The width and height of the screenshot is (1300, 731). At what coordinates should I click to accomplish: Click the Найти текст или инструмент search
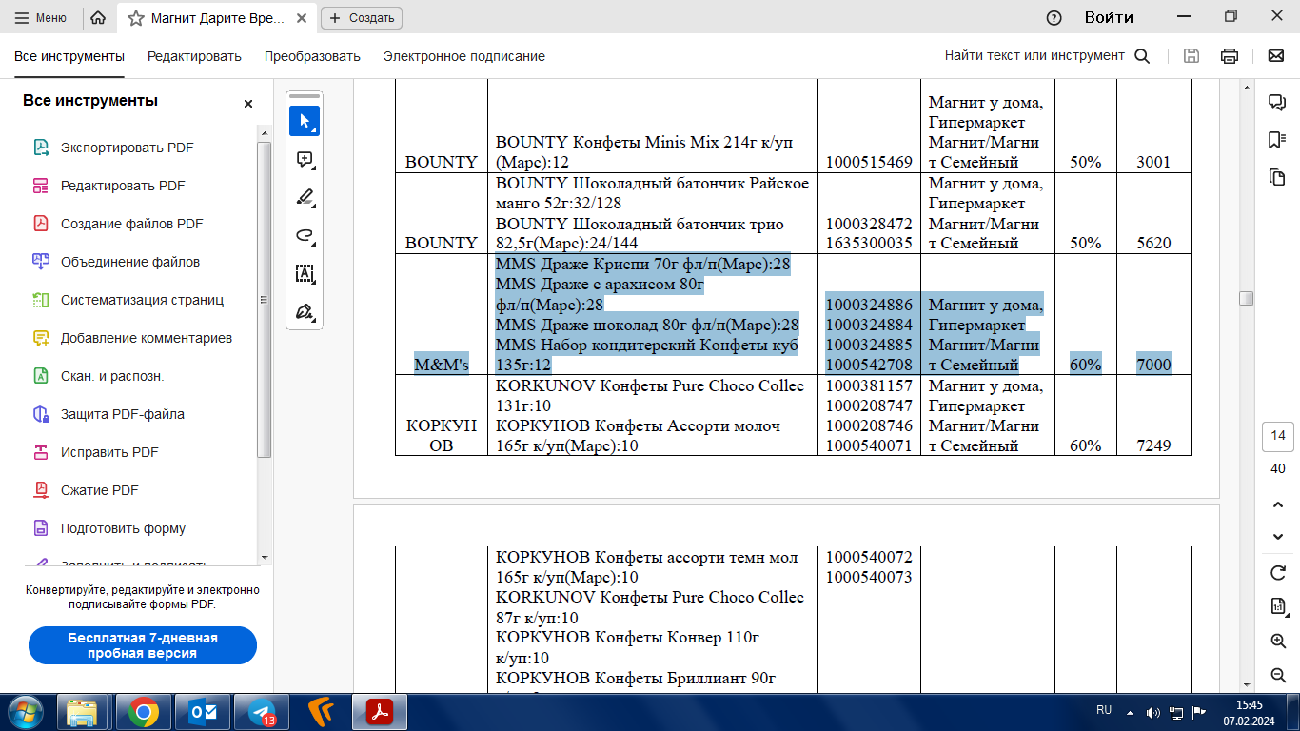[x=1047, y=56]
